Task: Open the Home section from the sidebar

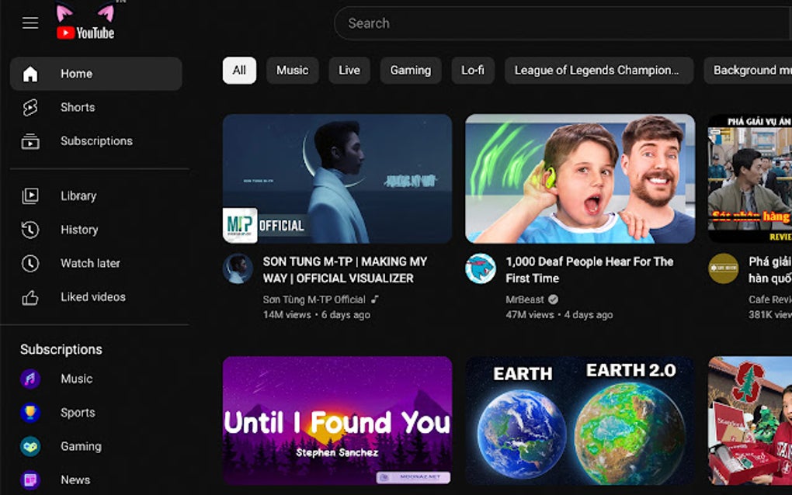Action: [76, 74]
